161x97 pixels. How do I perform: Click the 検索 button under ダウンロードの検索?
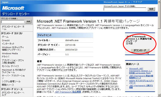(x=28, y=21)
